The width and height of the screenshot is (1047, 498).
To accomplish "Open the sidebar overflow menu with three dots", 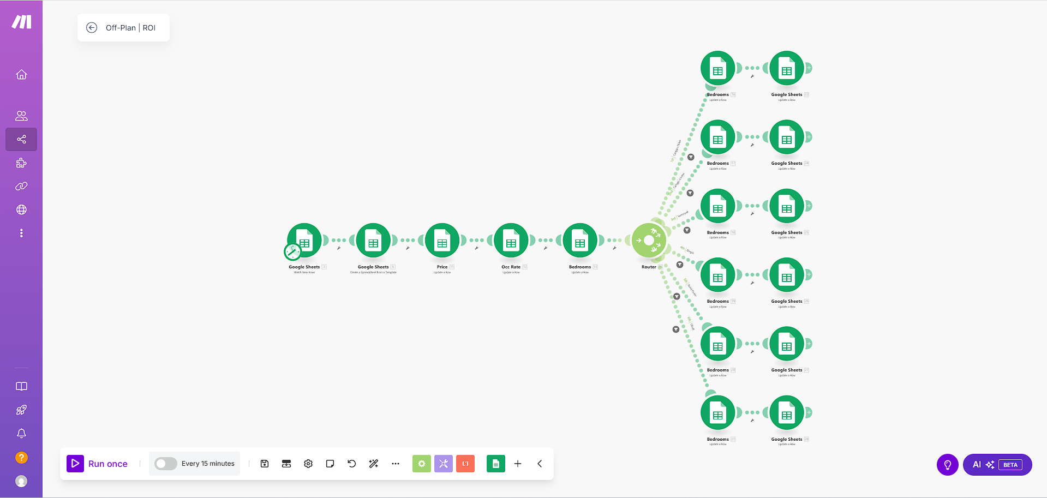I will [x=21, y=233].
